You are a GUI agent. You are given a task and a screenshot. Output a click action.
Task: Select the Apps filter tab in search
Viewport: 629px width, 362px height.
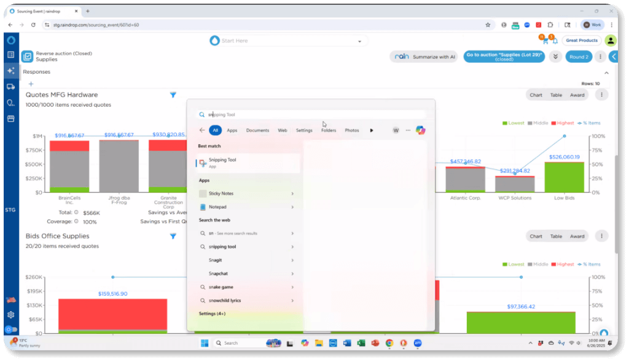(x=232, y=130)
